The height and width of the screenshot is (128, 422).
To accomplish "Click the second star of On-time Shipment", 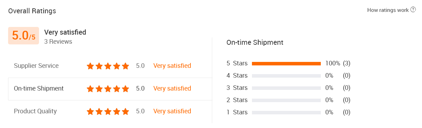I will [99, 89].
